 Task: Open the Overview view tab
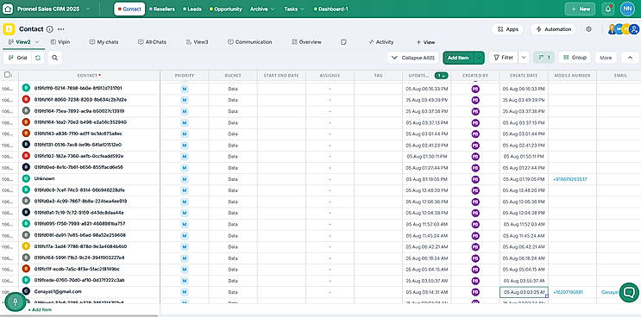pyautogui.click(x=306, y=42)
